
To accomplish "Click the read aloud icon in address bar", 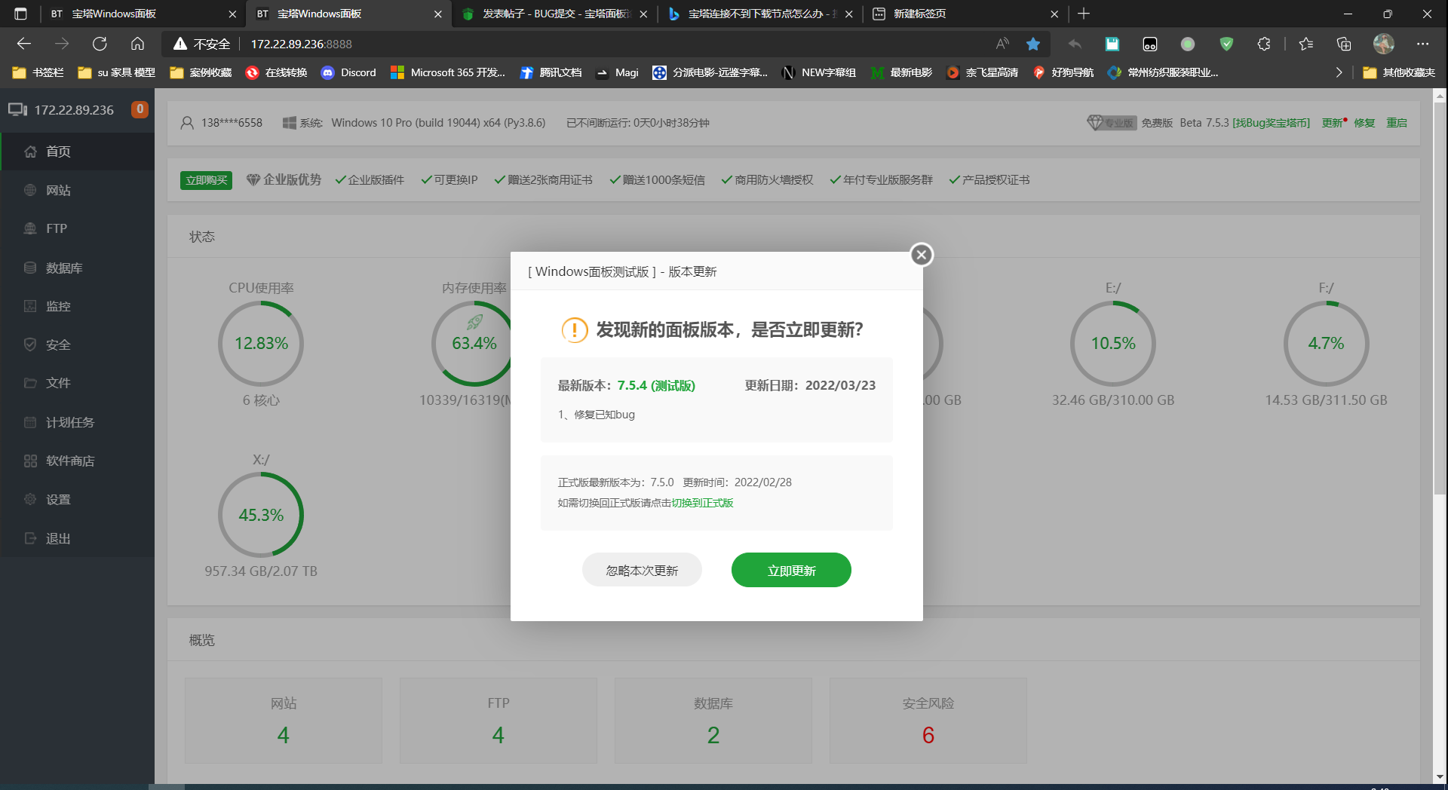I will click(x=1002, y=44).
